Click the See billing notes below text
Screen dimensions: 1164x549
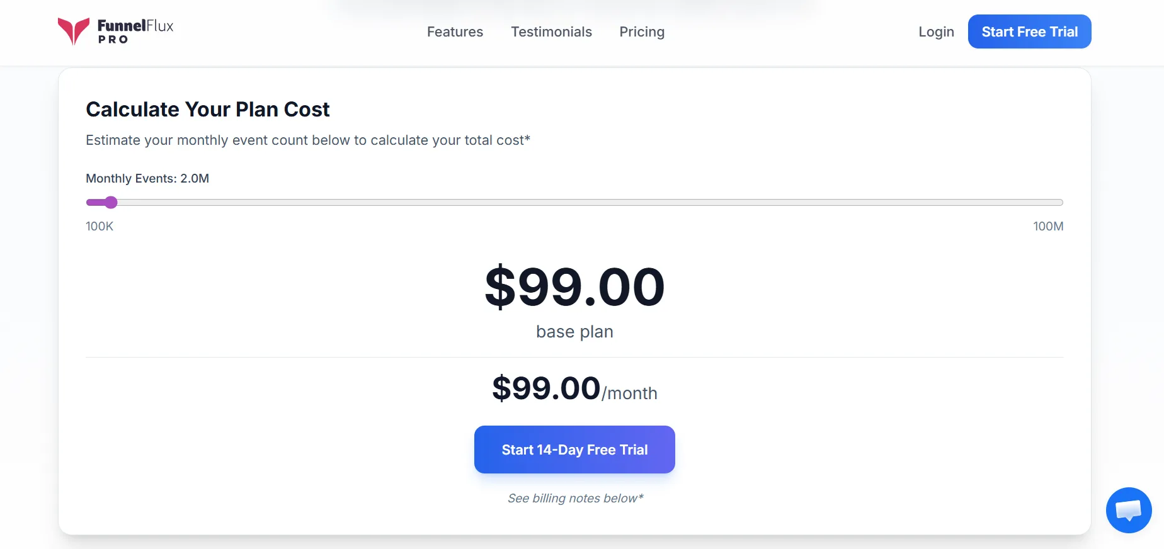pos(575,498)
